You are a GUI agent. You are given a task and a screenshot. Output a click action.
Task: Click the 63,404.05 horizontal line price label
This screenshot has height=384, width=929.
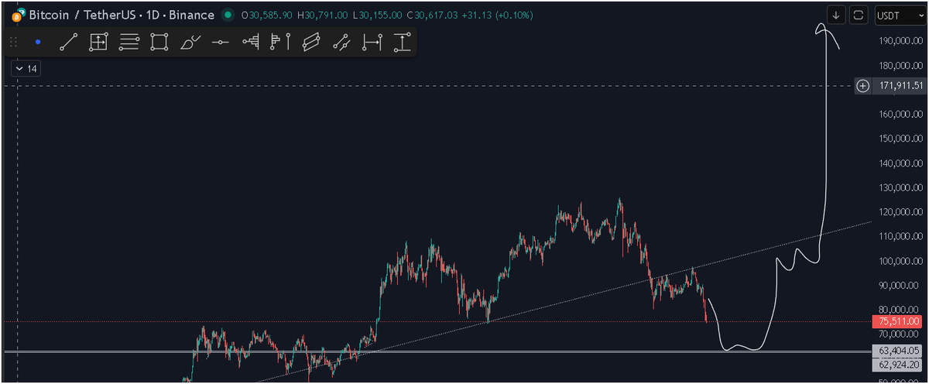(x=898, y=350)
